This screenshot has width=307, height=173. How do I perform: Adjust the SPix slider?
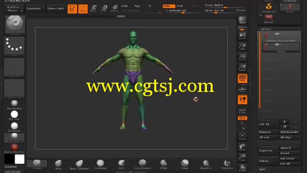(242, 28)
